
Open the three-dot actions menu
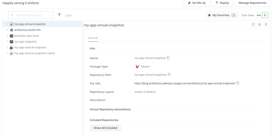pos(266,25)
